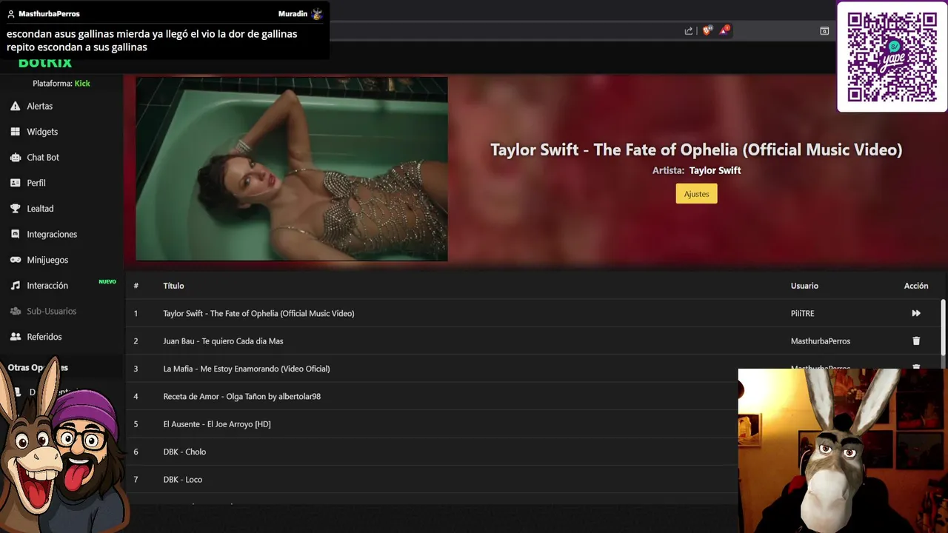Click row number 5 in the song queue
Screen dimensions: 948x533
[136, 424]
